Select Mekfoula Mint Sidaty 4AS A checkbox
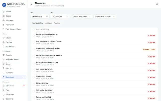Image resolution: width=161 pixels, height=101 pixels. coord(34,91)
